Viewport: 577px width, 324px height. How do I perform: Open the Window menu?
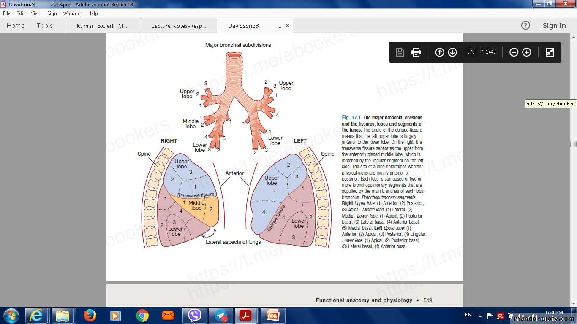tap(72, 13)
